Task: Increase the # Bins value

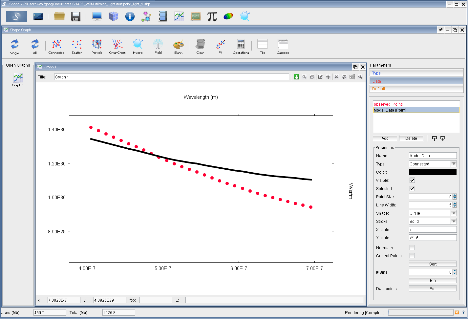Action: click(455, 271)
